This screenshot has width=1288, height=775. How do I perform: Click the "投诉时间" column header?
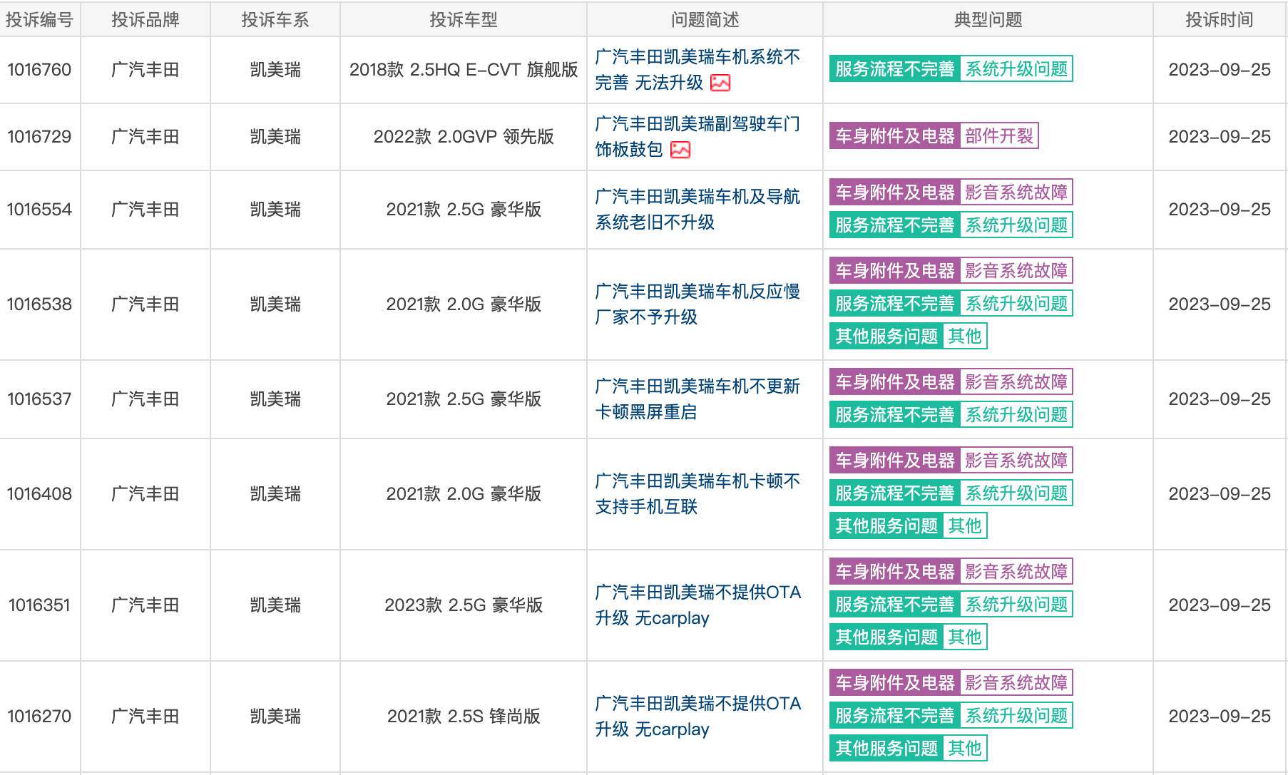(x=1220, y=20)
